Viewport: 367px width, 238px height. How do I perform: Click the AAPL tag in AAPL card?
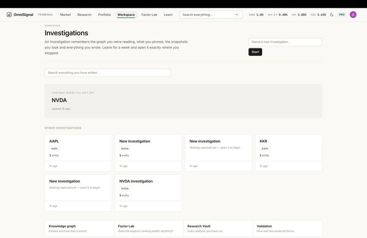point(55,149)
